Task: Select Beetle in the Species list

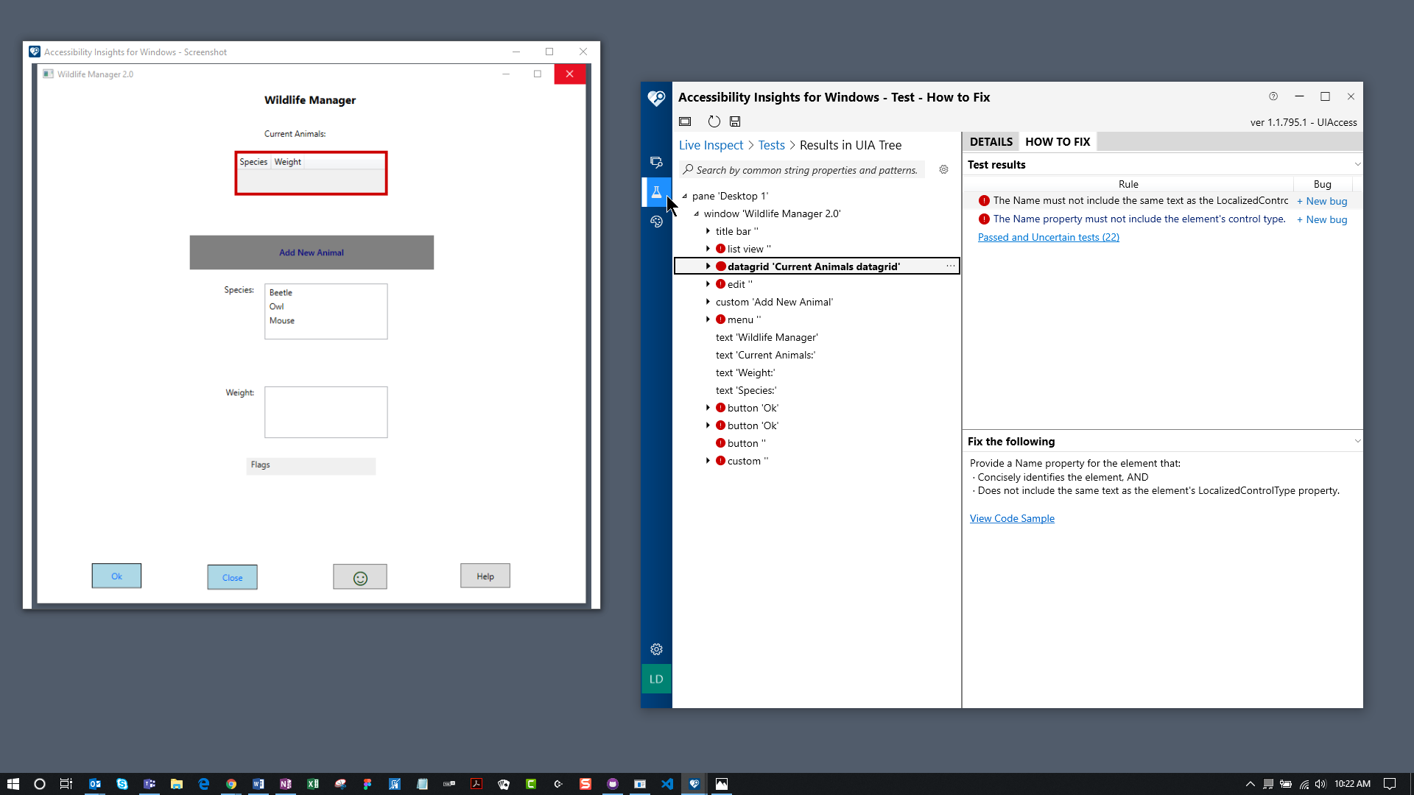Action: click(x=281, y=292)
